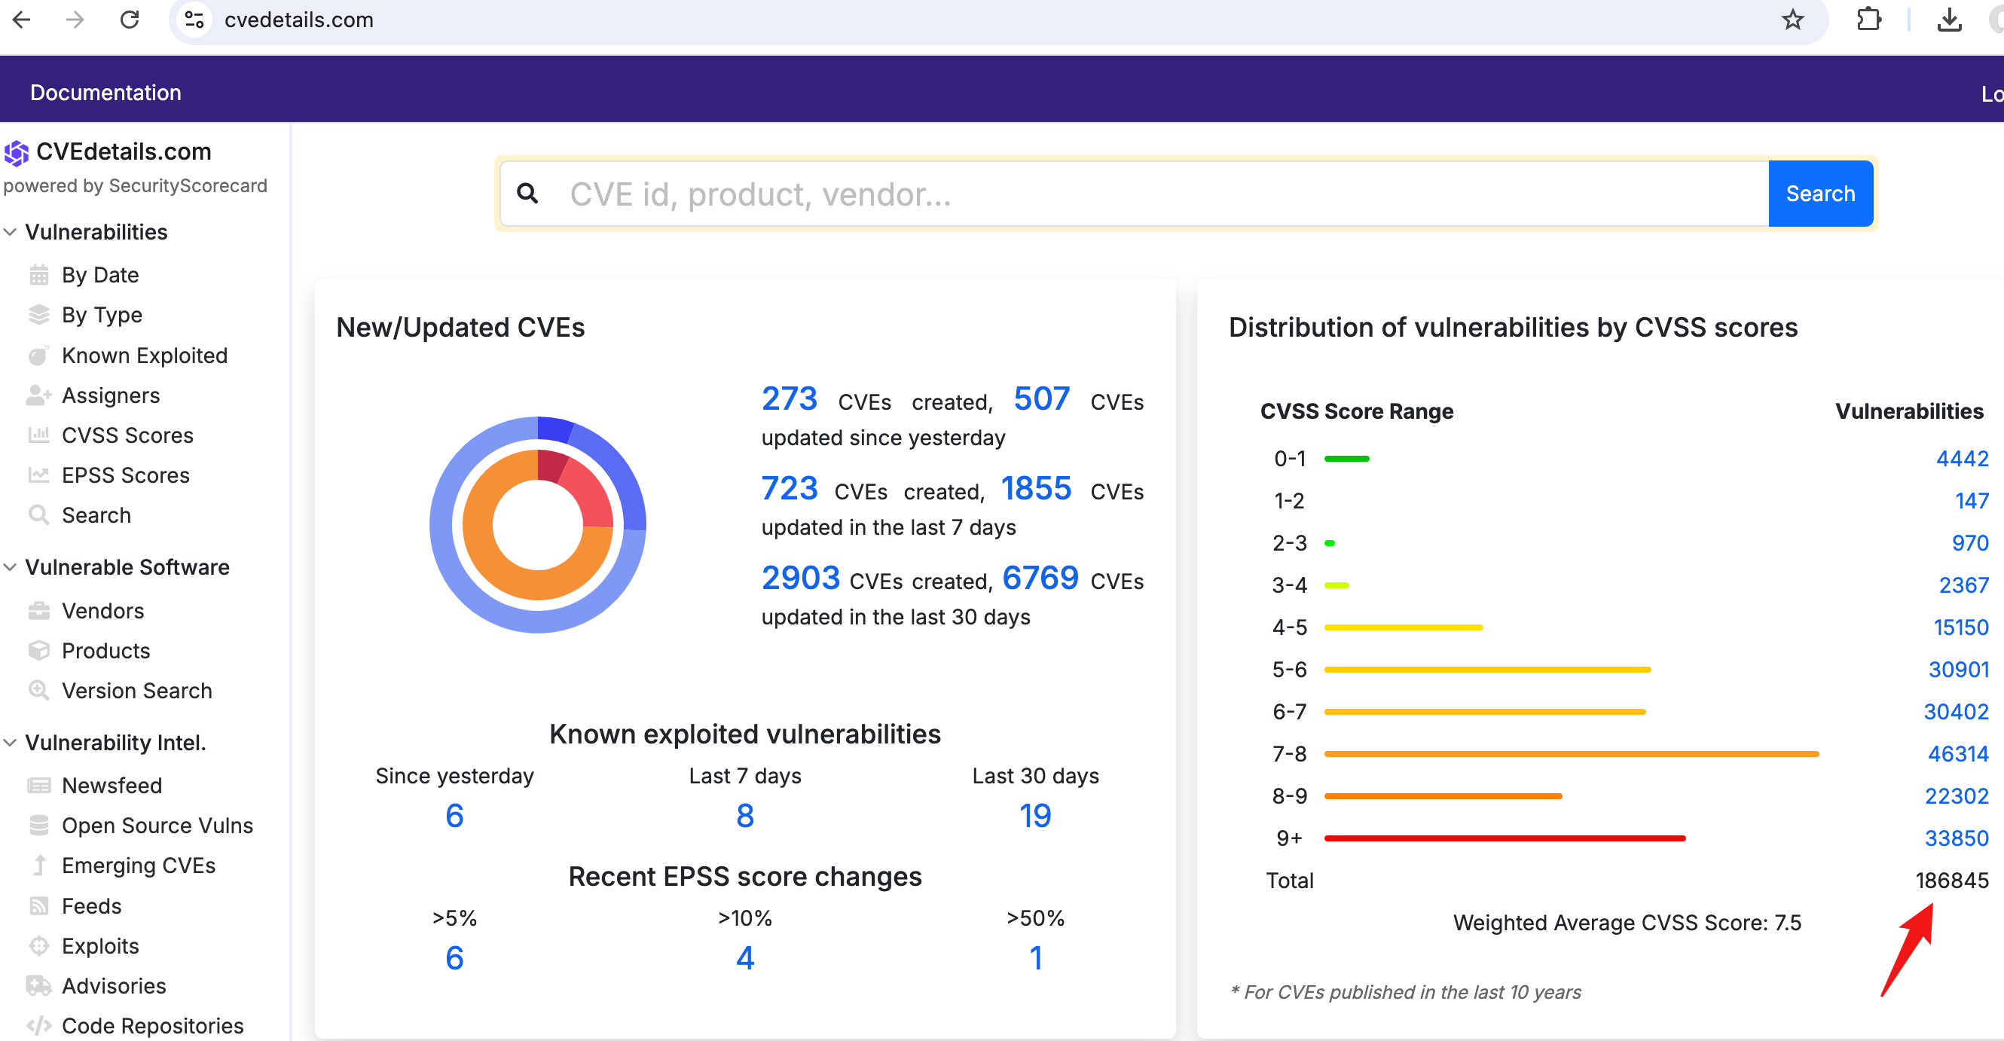Image resolution: width=2004 pixels, height=1041 pixels.
Task: Click the Code Repositories code icon
Action: coord(38,1025)
